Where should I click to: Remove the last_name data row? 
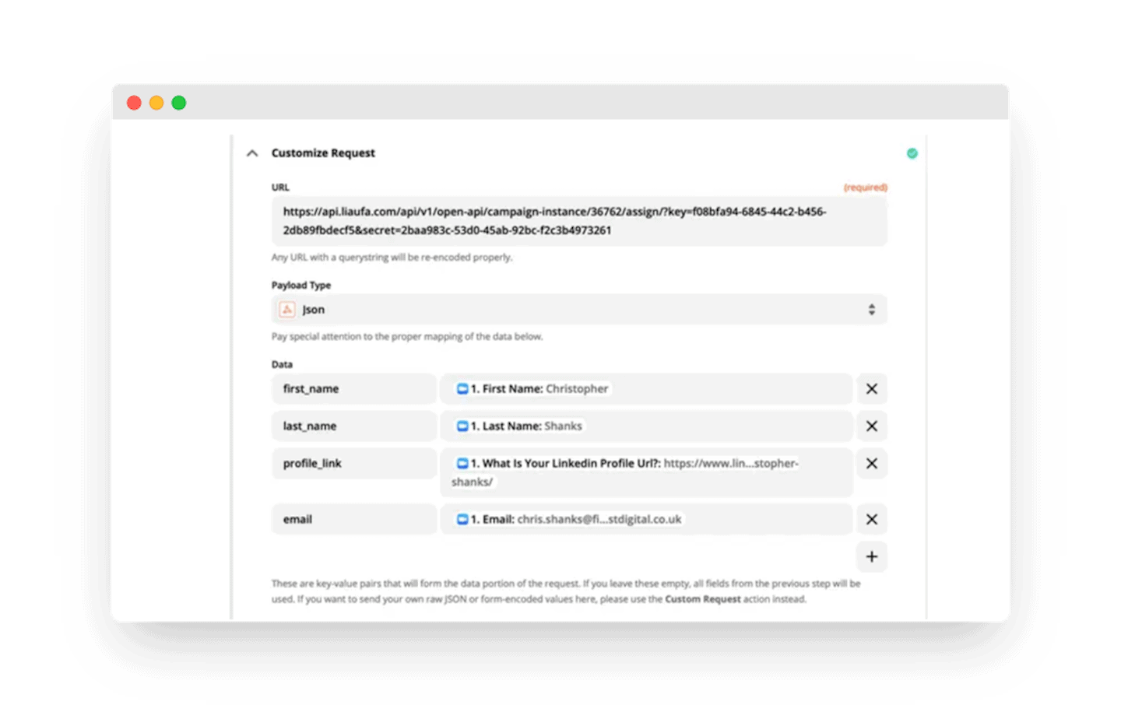click(x=872, y=426)
